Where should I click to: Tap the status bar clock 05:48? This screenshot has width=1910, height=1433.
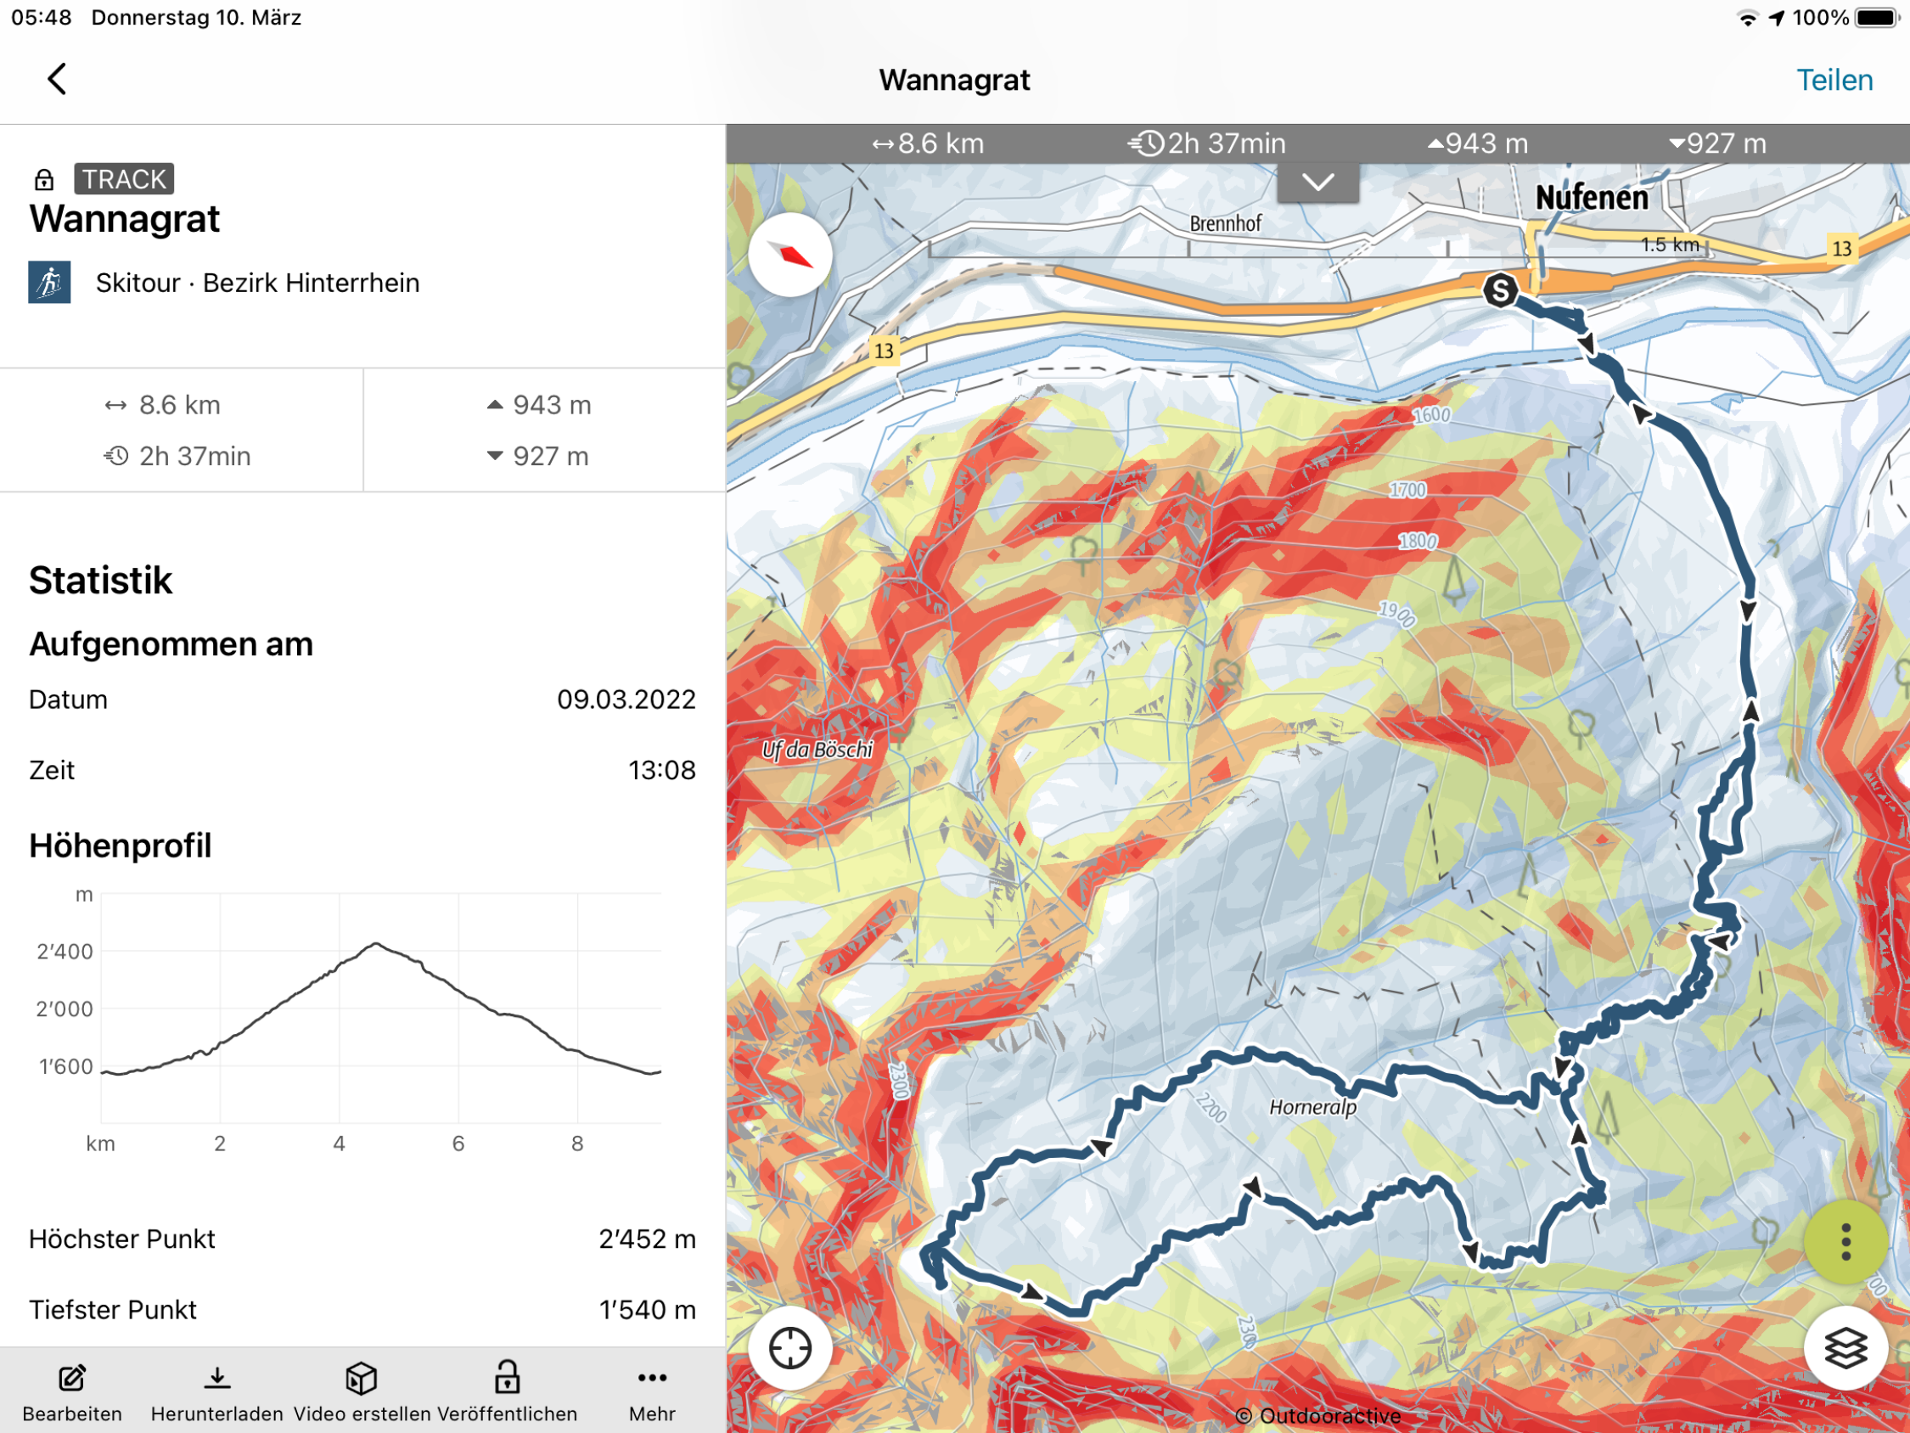[42, 17]
